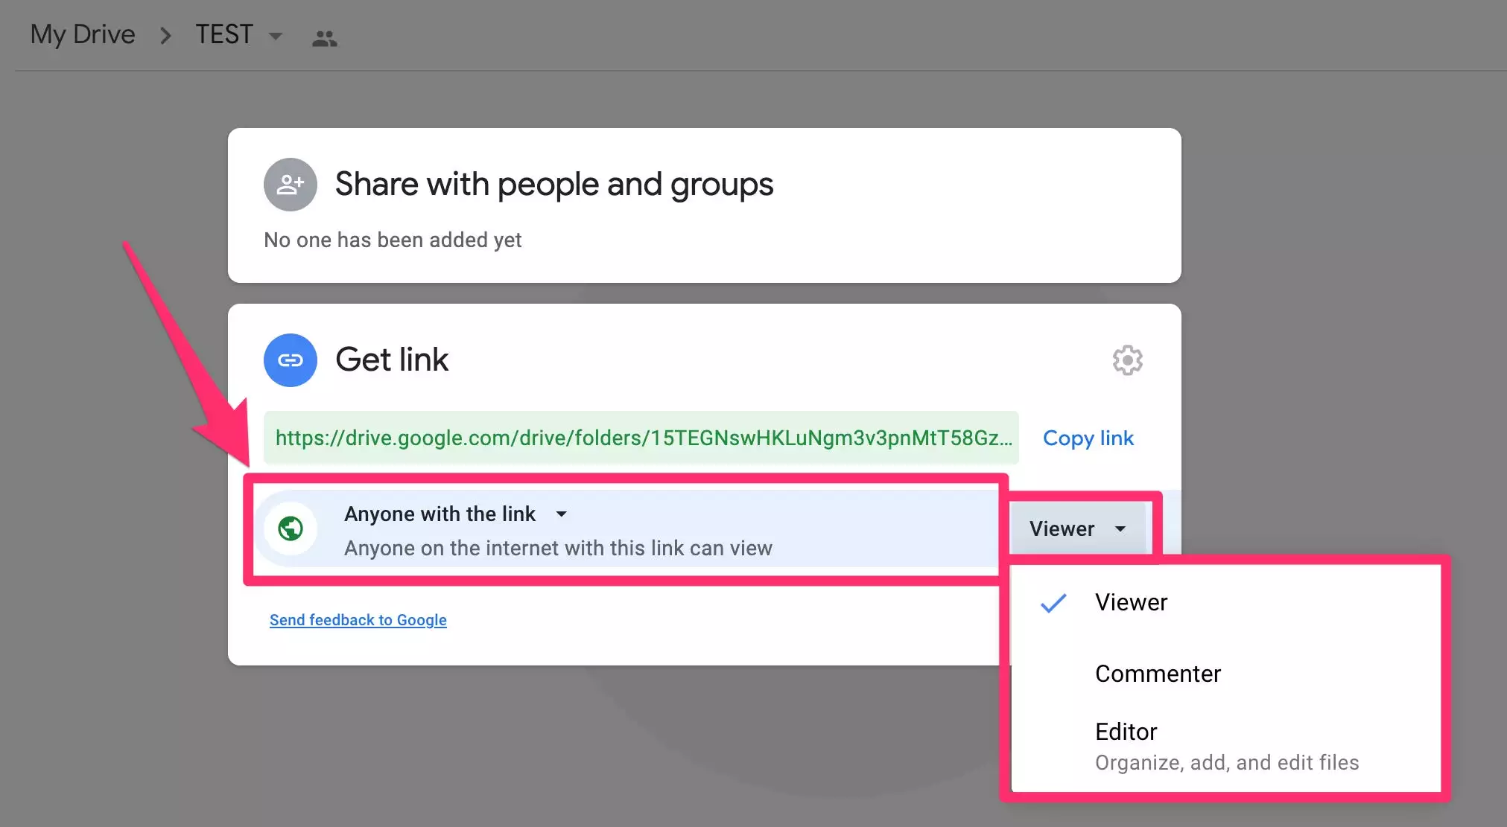Open the Anyone with the link dropdown

pyautogui.click(x=456, y=514)
